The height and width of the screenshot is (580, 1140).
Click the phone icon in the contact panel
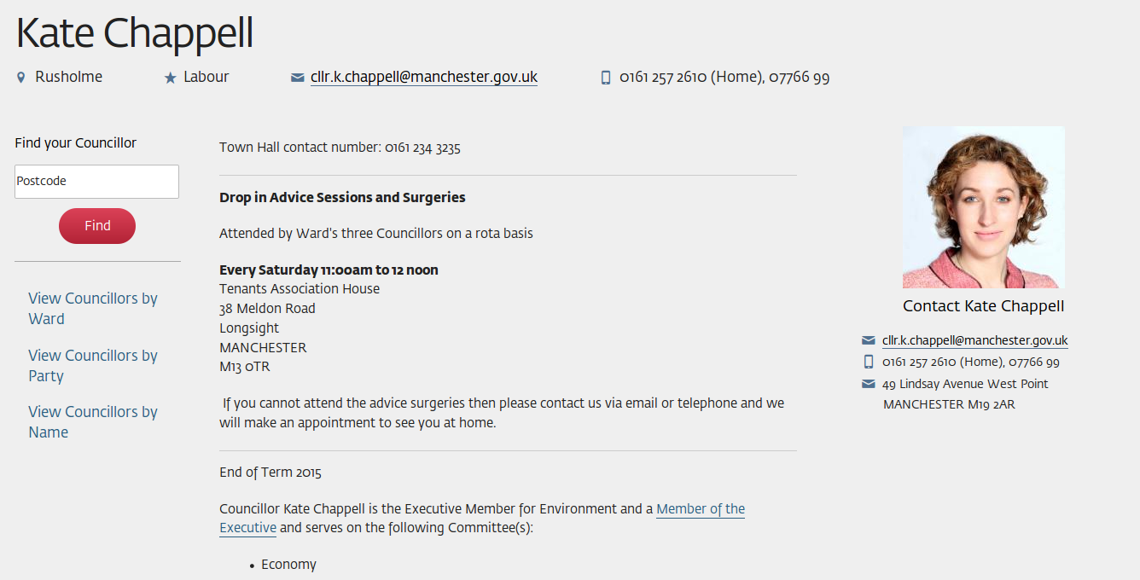(x=869, y=362)
